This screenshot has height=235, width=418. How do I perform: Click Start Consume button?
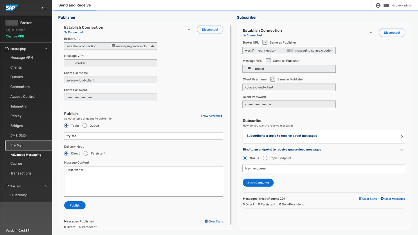point(258,183)
